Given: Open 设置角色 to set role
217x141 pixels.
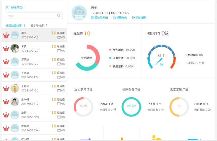Looking at the screenshot, I should [x=120, y=18].
